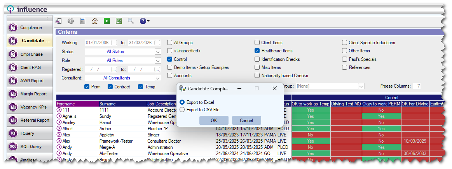
Task: Open settings gear toolbar icon
Action: tap(71, 21)
